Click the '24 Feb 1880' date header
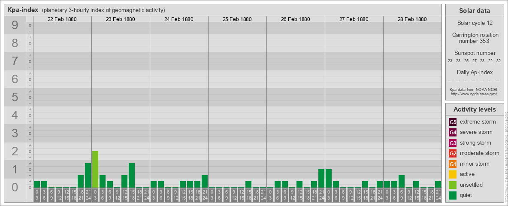The image size is (508, 206). click(179, 19)
